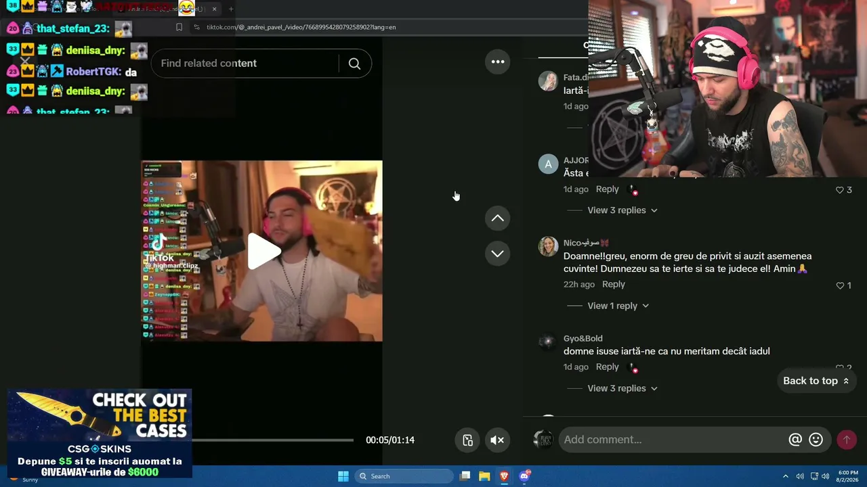
Task: Open Discord from the taskbar
Action: coord(524,476)
